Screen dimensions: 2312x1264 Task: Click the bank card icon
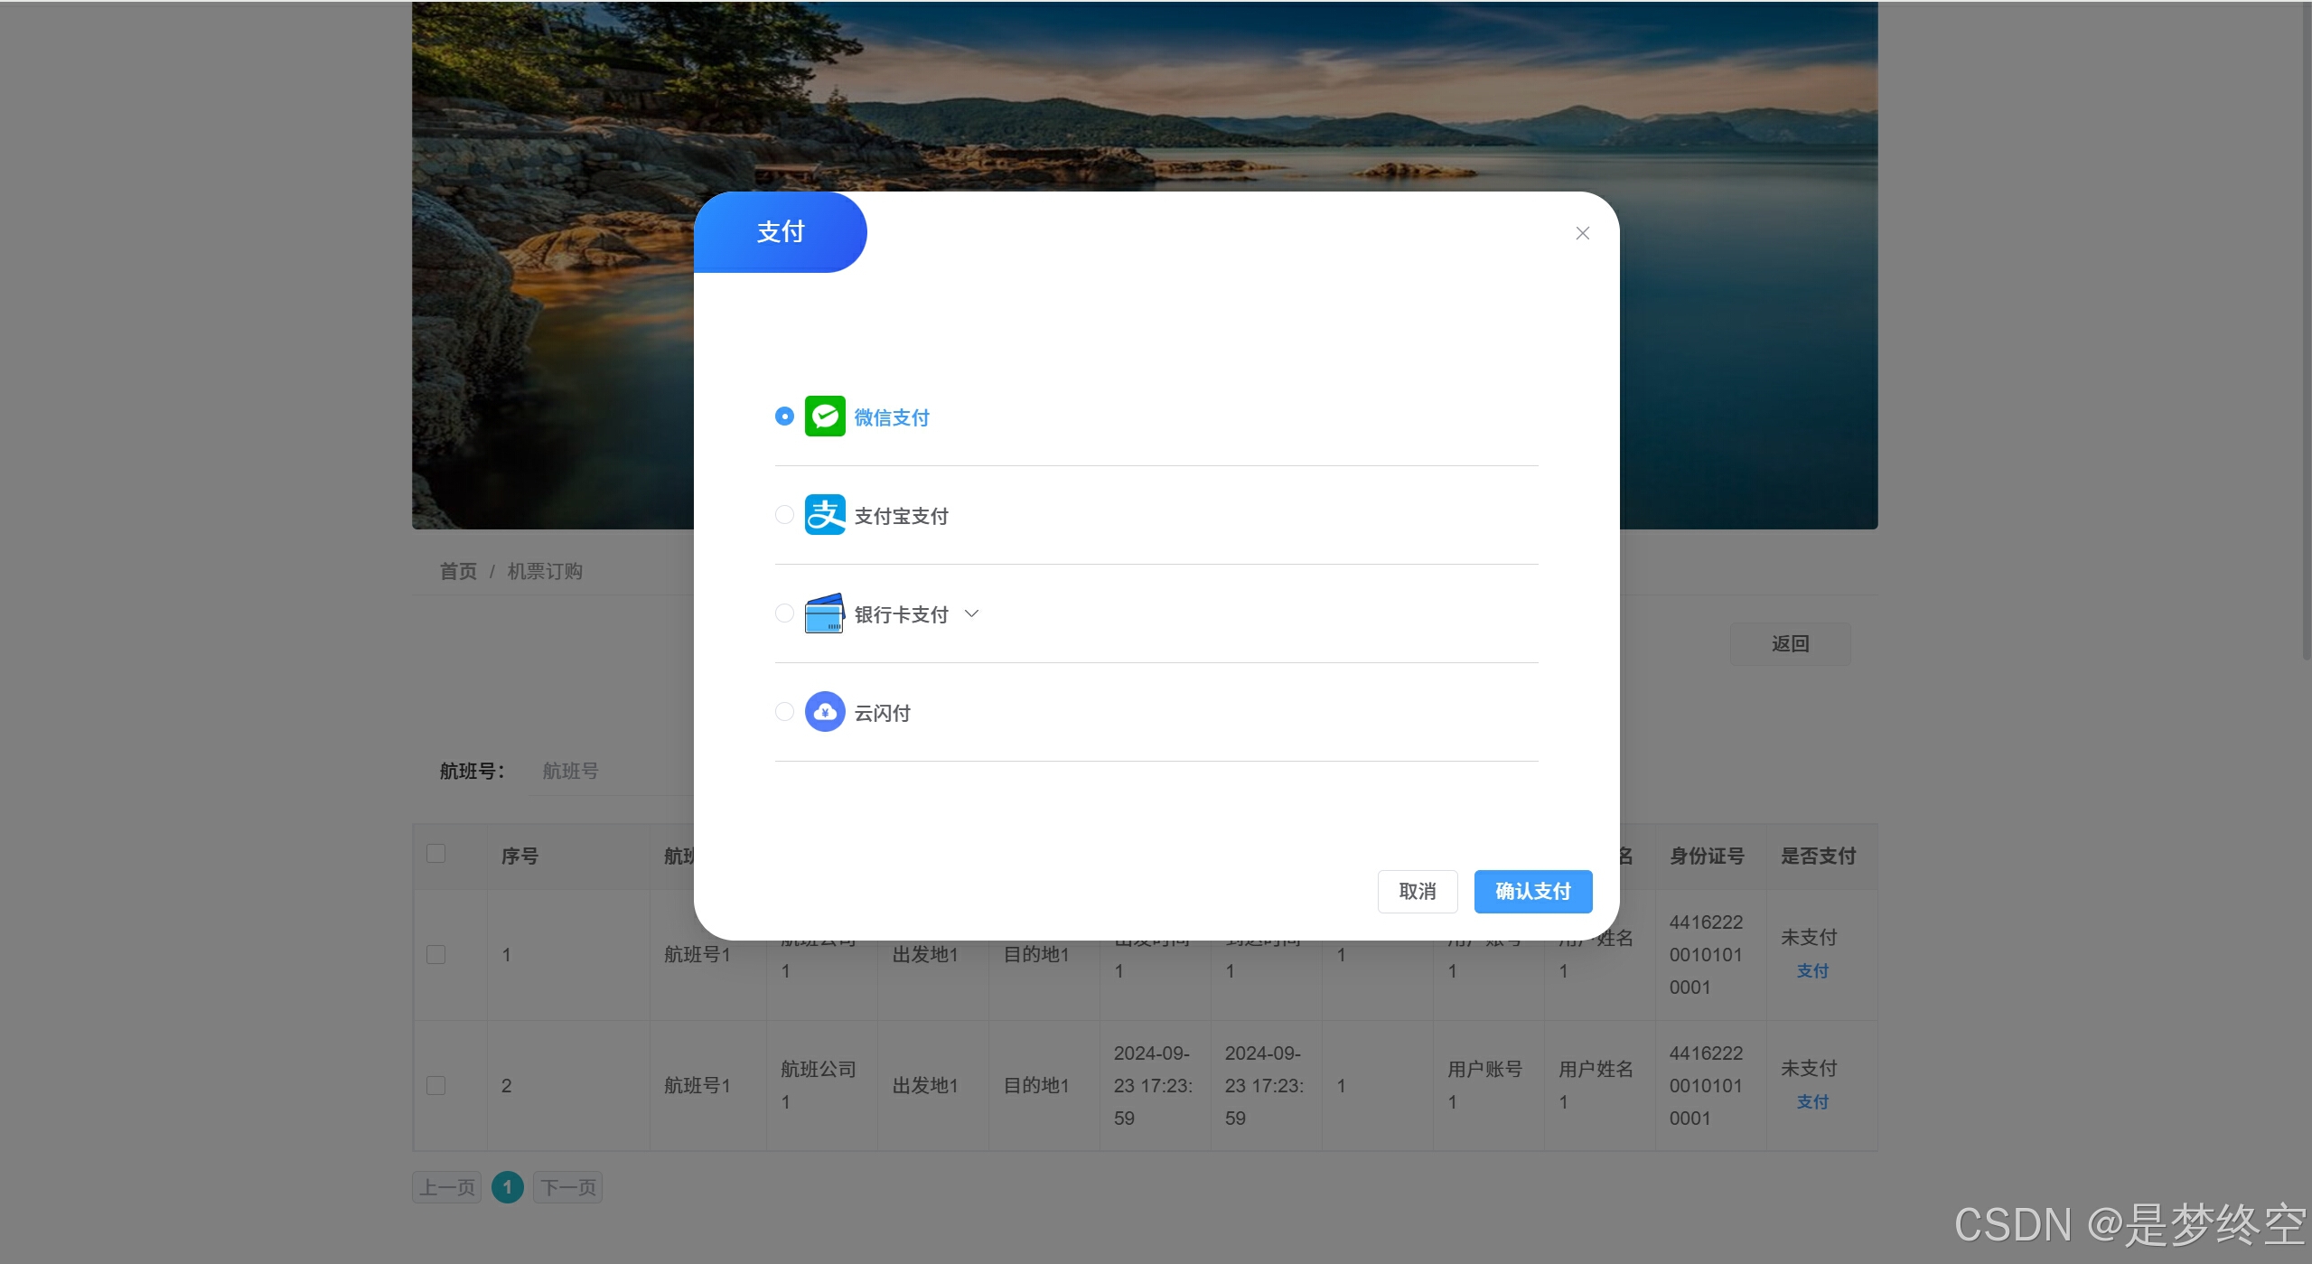click(824, 613)
